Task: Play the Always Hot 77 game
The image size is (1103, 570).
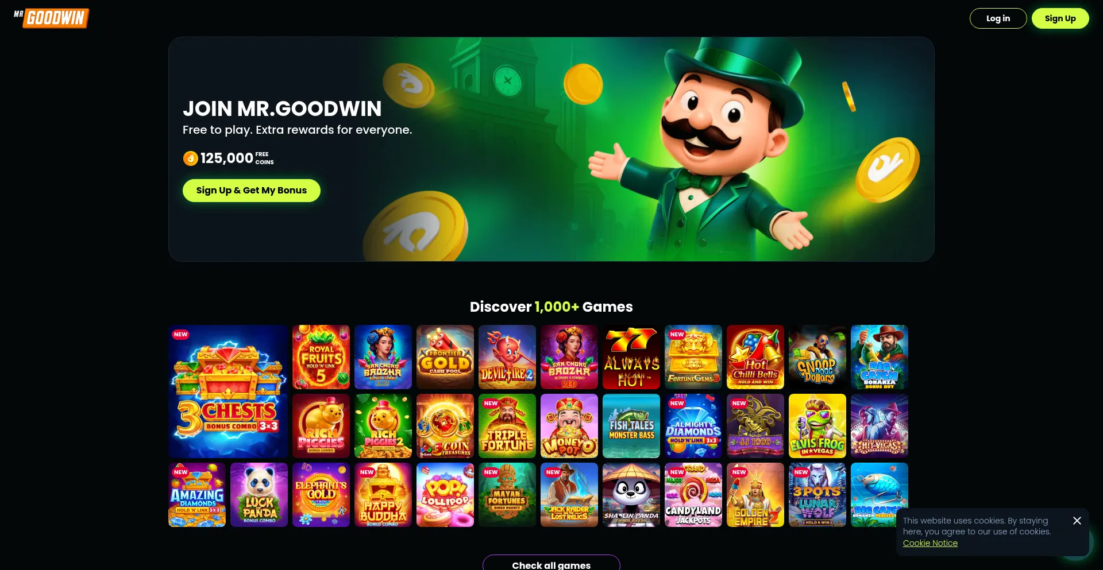Action: coord(631,357)
